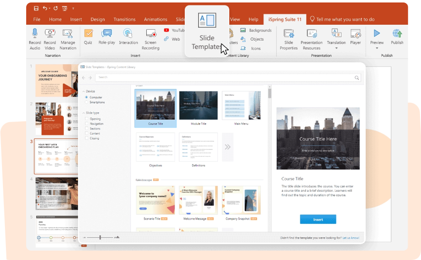Open Backgrounds in Content Library
Viewport: 421px width, 260px height.
[x=256, y=30]
